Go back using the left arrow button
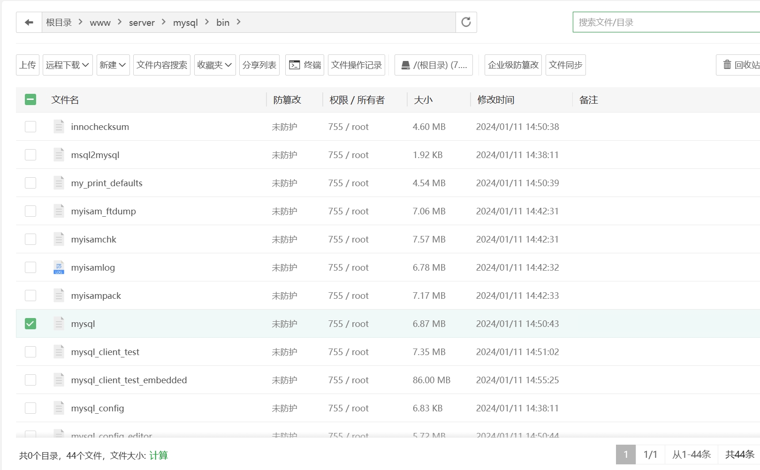 point(29,23)
